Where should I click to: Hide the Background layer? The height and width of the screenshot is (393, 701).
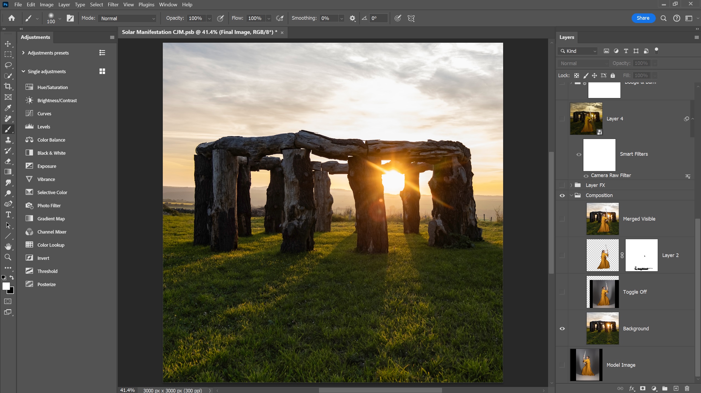tap(562, 328)
